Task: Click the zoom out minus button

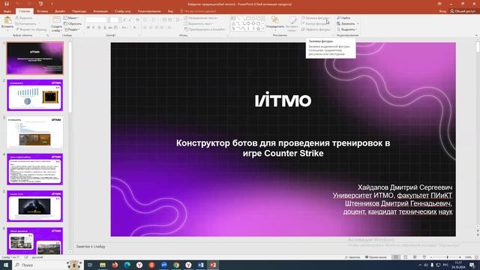Action: click(x=431, y=257)
